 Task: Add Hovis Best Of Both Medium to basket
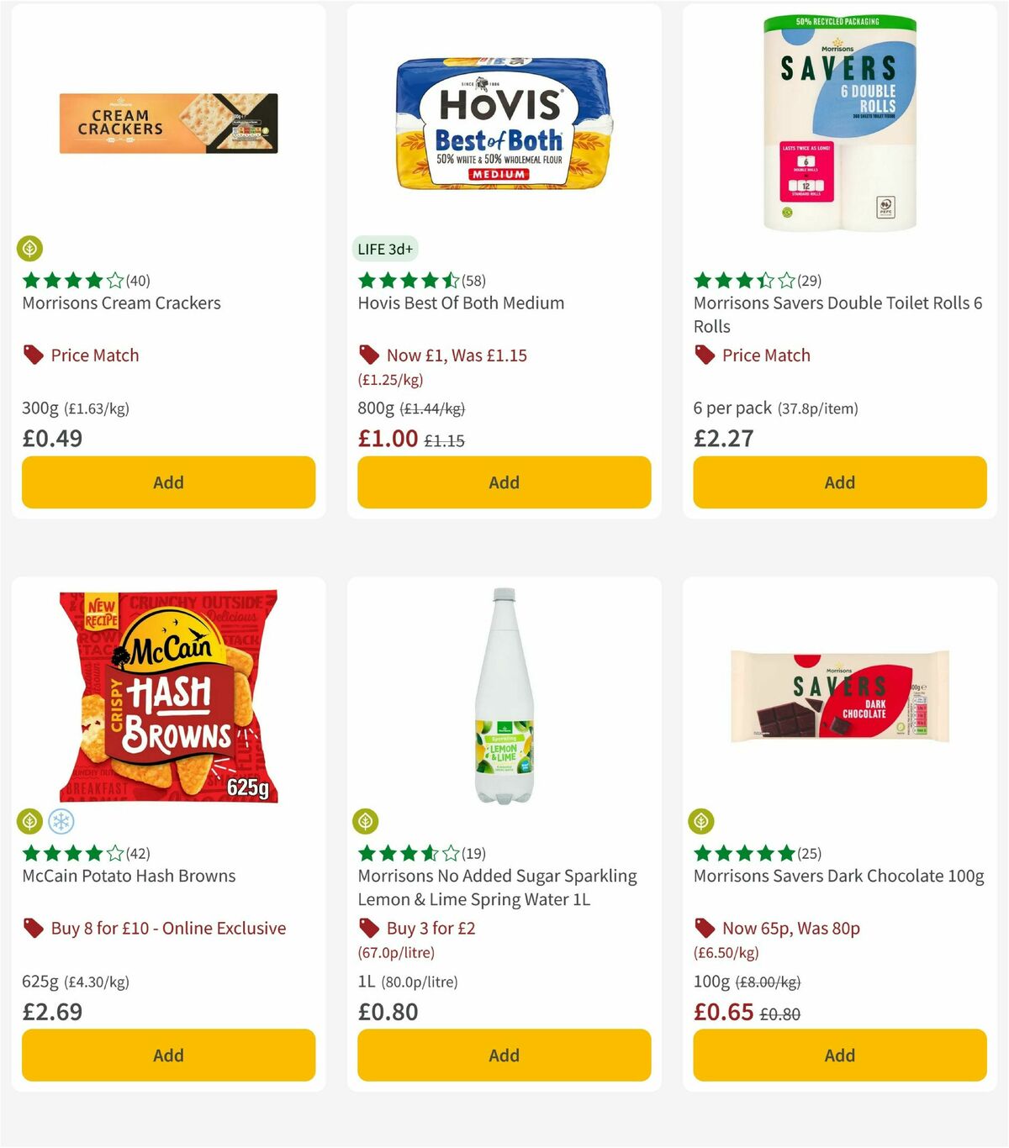click(x=503, y=482)
